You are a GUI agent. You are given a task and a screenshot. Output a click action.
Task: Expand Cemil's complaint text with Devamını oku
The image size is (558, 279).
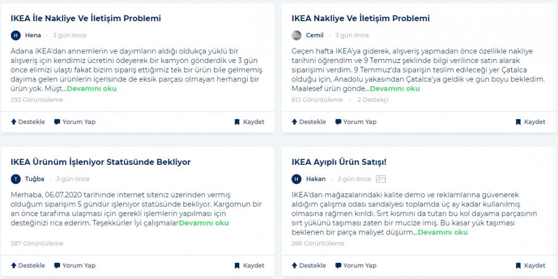(x=395, y=89)
